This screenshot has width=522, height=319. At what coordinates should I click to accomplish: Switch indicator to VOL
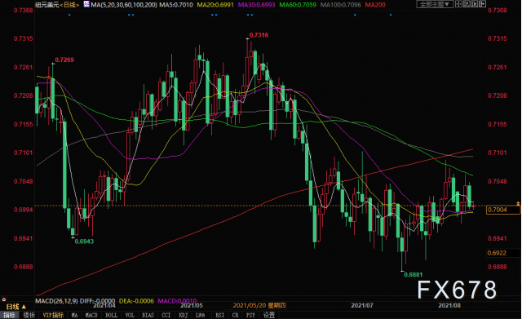point(130,315)
